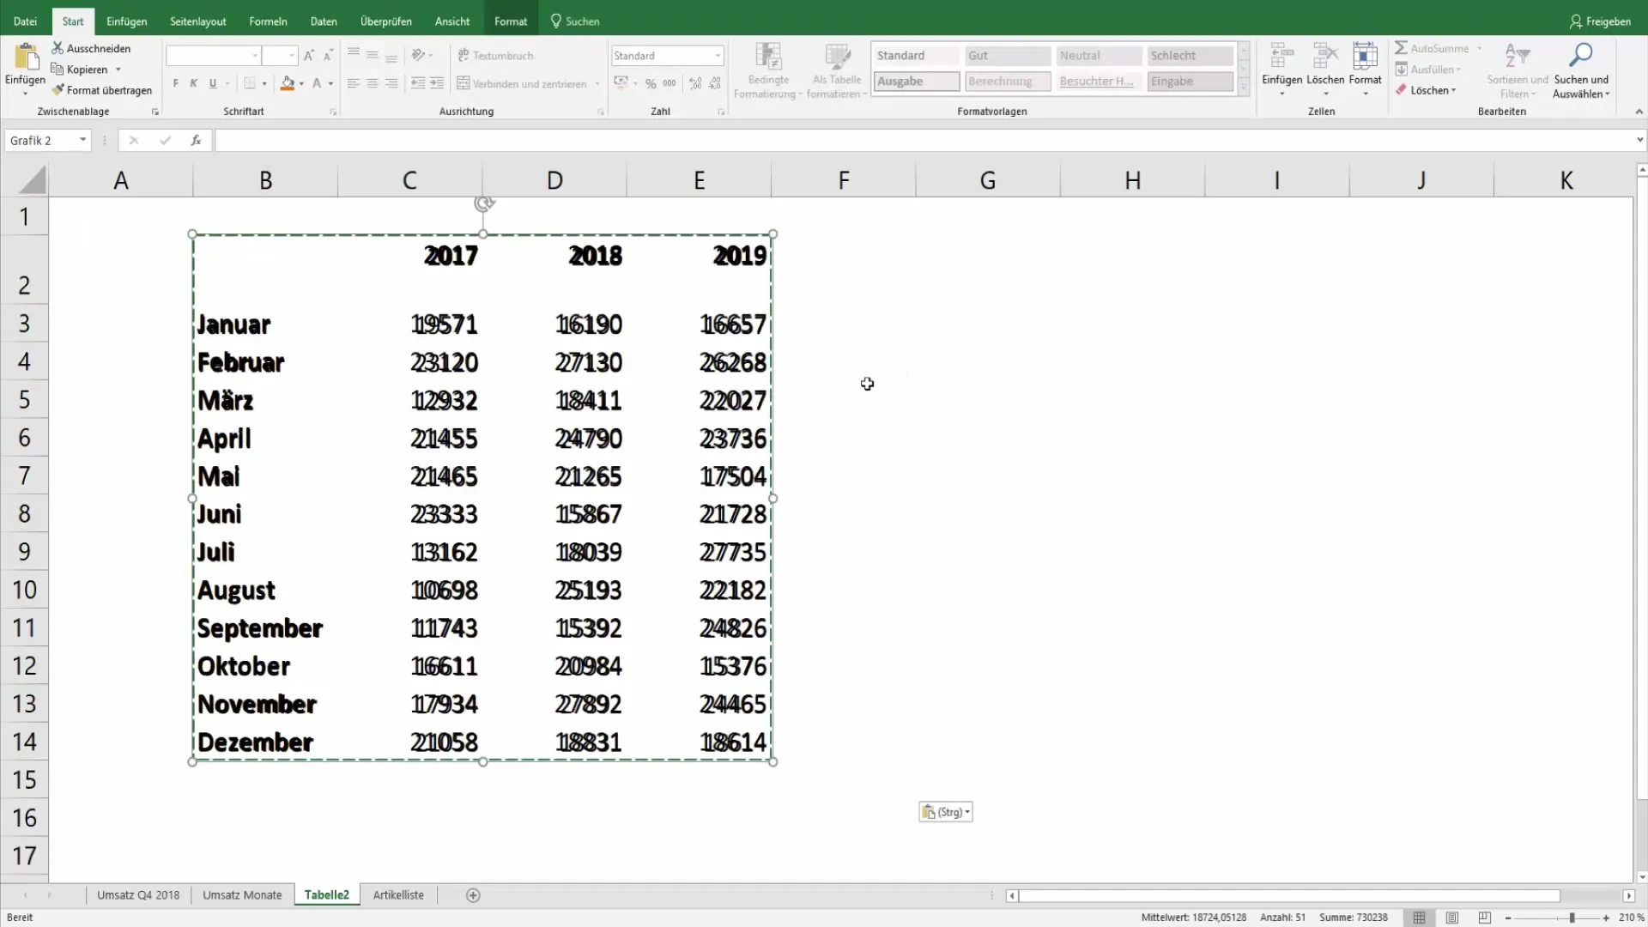
Task: Click thousands separator 000 icon
Action: pyautogui.click(x=669, y=83)
